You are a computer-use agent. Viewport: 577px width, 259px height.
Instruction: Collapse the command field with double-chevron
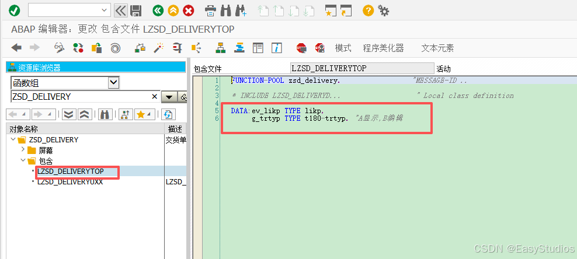tap(120, 10)
